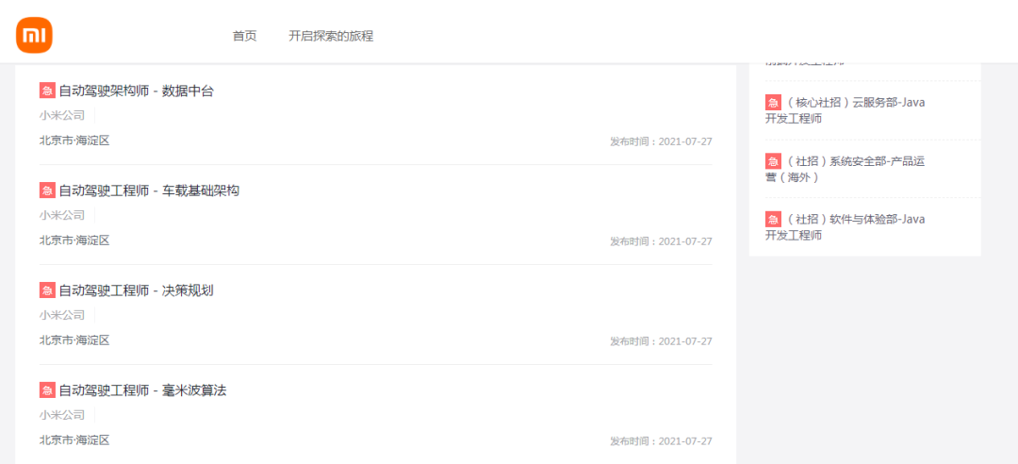Image resolution: width=1018 pixels, height=464 pixels.
Task: Click urgent badge beside 云服务部-Java开发工程师
Action: pos(773,103)
